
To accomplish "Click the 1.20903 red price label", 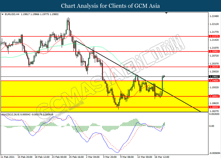I will click(x=214, y=52).
